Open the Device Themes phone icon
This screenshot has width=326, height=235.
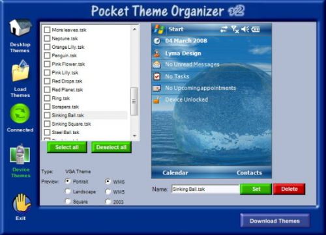(20, 154)
